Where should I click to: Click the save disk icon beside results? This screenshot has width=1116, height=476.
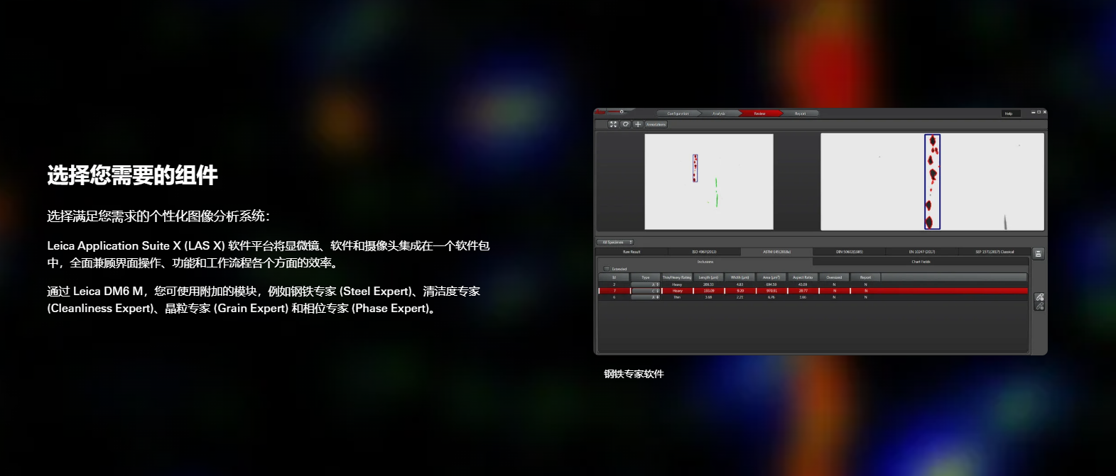(x=1039, y=253)
